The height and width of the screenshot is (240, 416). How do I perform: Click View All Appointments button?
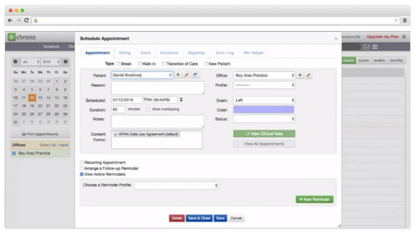tap(264, 144)
